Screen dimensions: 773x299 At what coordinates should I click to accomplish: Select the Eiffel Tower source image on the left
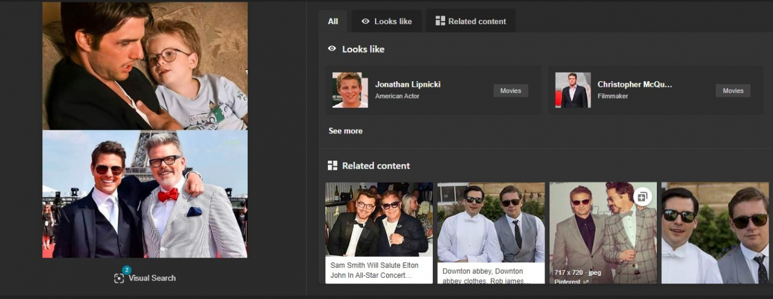coord(145,194)
